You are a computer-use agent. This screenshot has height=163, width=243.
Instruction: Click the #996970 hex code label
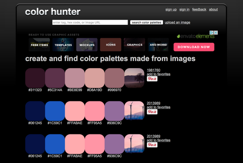tap(115, 90)
